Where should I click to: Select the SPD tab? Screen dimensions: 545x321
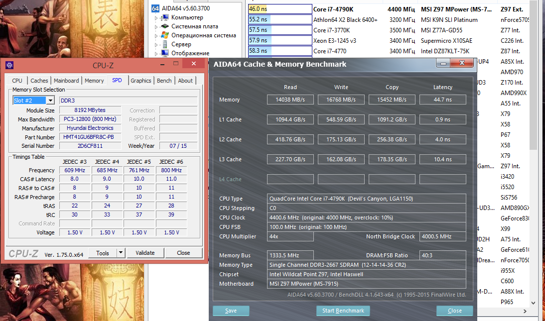[x=117, y=80]
